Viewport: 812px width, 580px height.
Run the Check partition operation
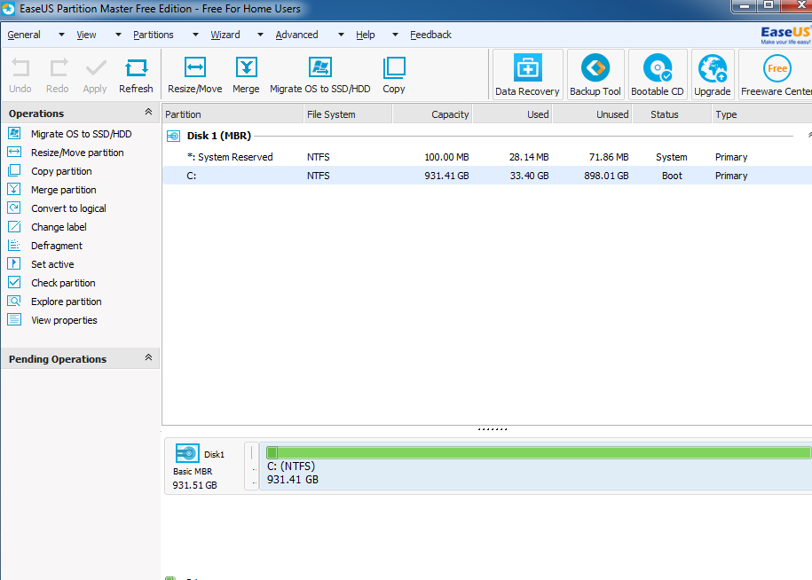pyautogui.click(x=63, y=283)
